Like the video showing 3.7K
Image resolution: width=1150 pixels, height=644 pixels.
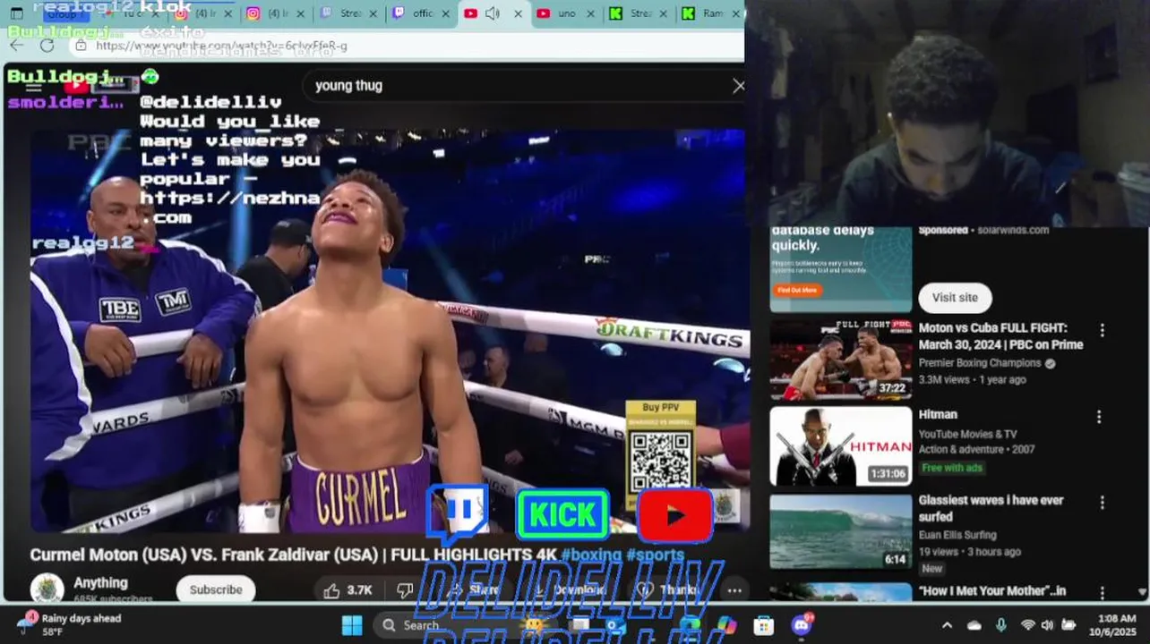[348, 590]
